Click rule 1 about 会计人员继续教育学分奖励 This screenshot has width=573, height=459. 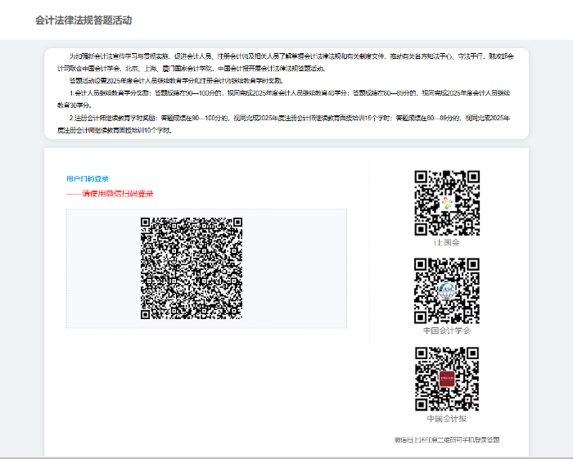click(286, 98)
